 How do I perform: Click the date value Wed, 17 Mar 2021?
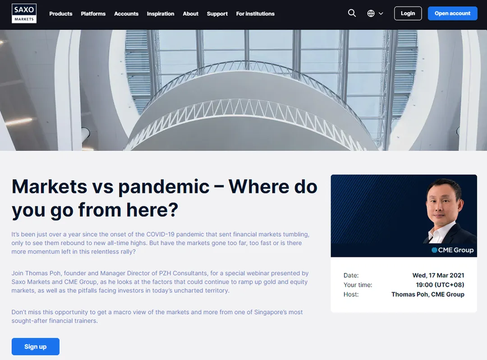coord(438,276)
